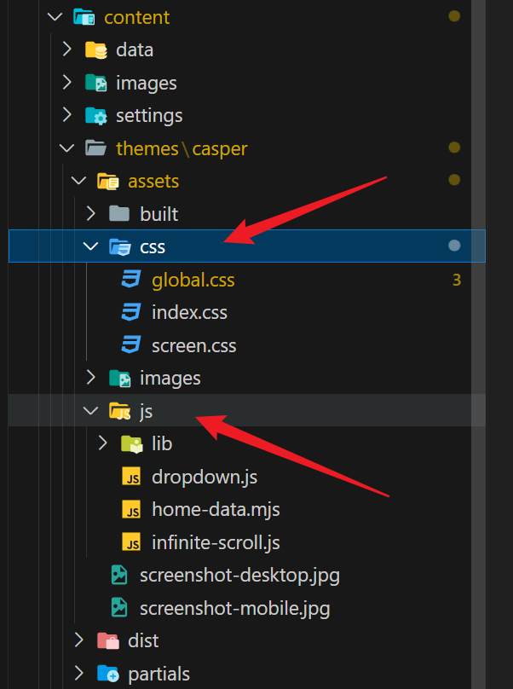
Task: Expand the lib folder chevron
Action: pyautogui.click(x=102, y=443)
